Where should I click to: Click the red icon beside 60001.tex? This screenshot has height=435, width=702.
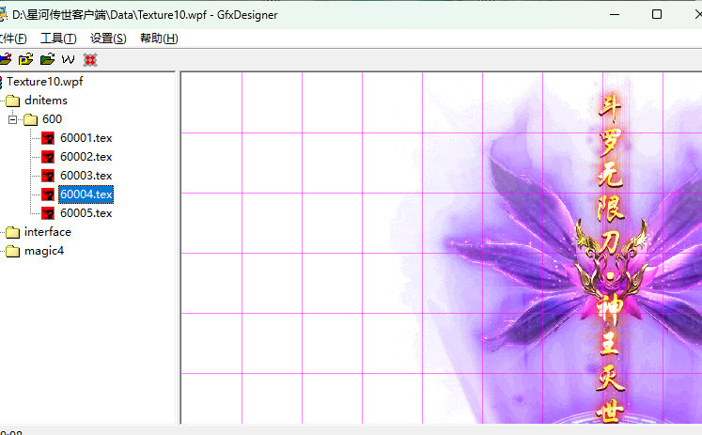click(48, 138)
